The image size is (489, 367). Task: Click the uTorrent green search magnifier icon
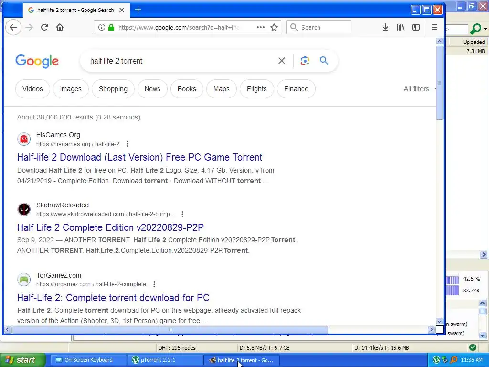click(476, 29)
